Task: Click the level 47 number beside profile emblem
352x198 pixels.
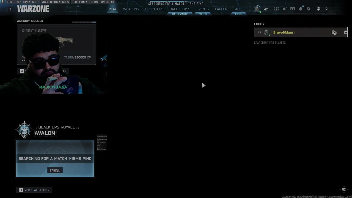Action: 266,9
